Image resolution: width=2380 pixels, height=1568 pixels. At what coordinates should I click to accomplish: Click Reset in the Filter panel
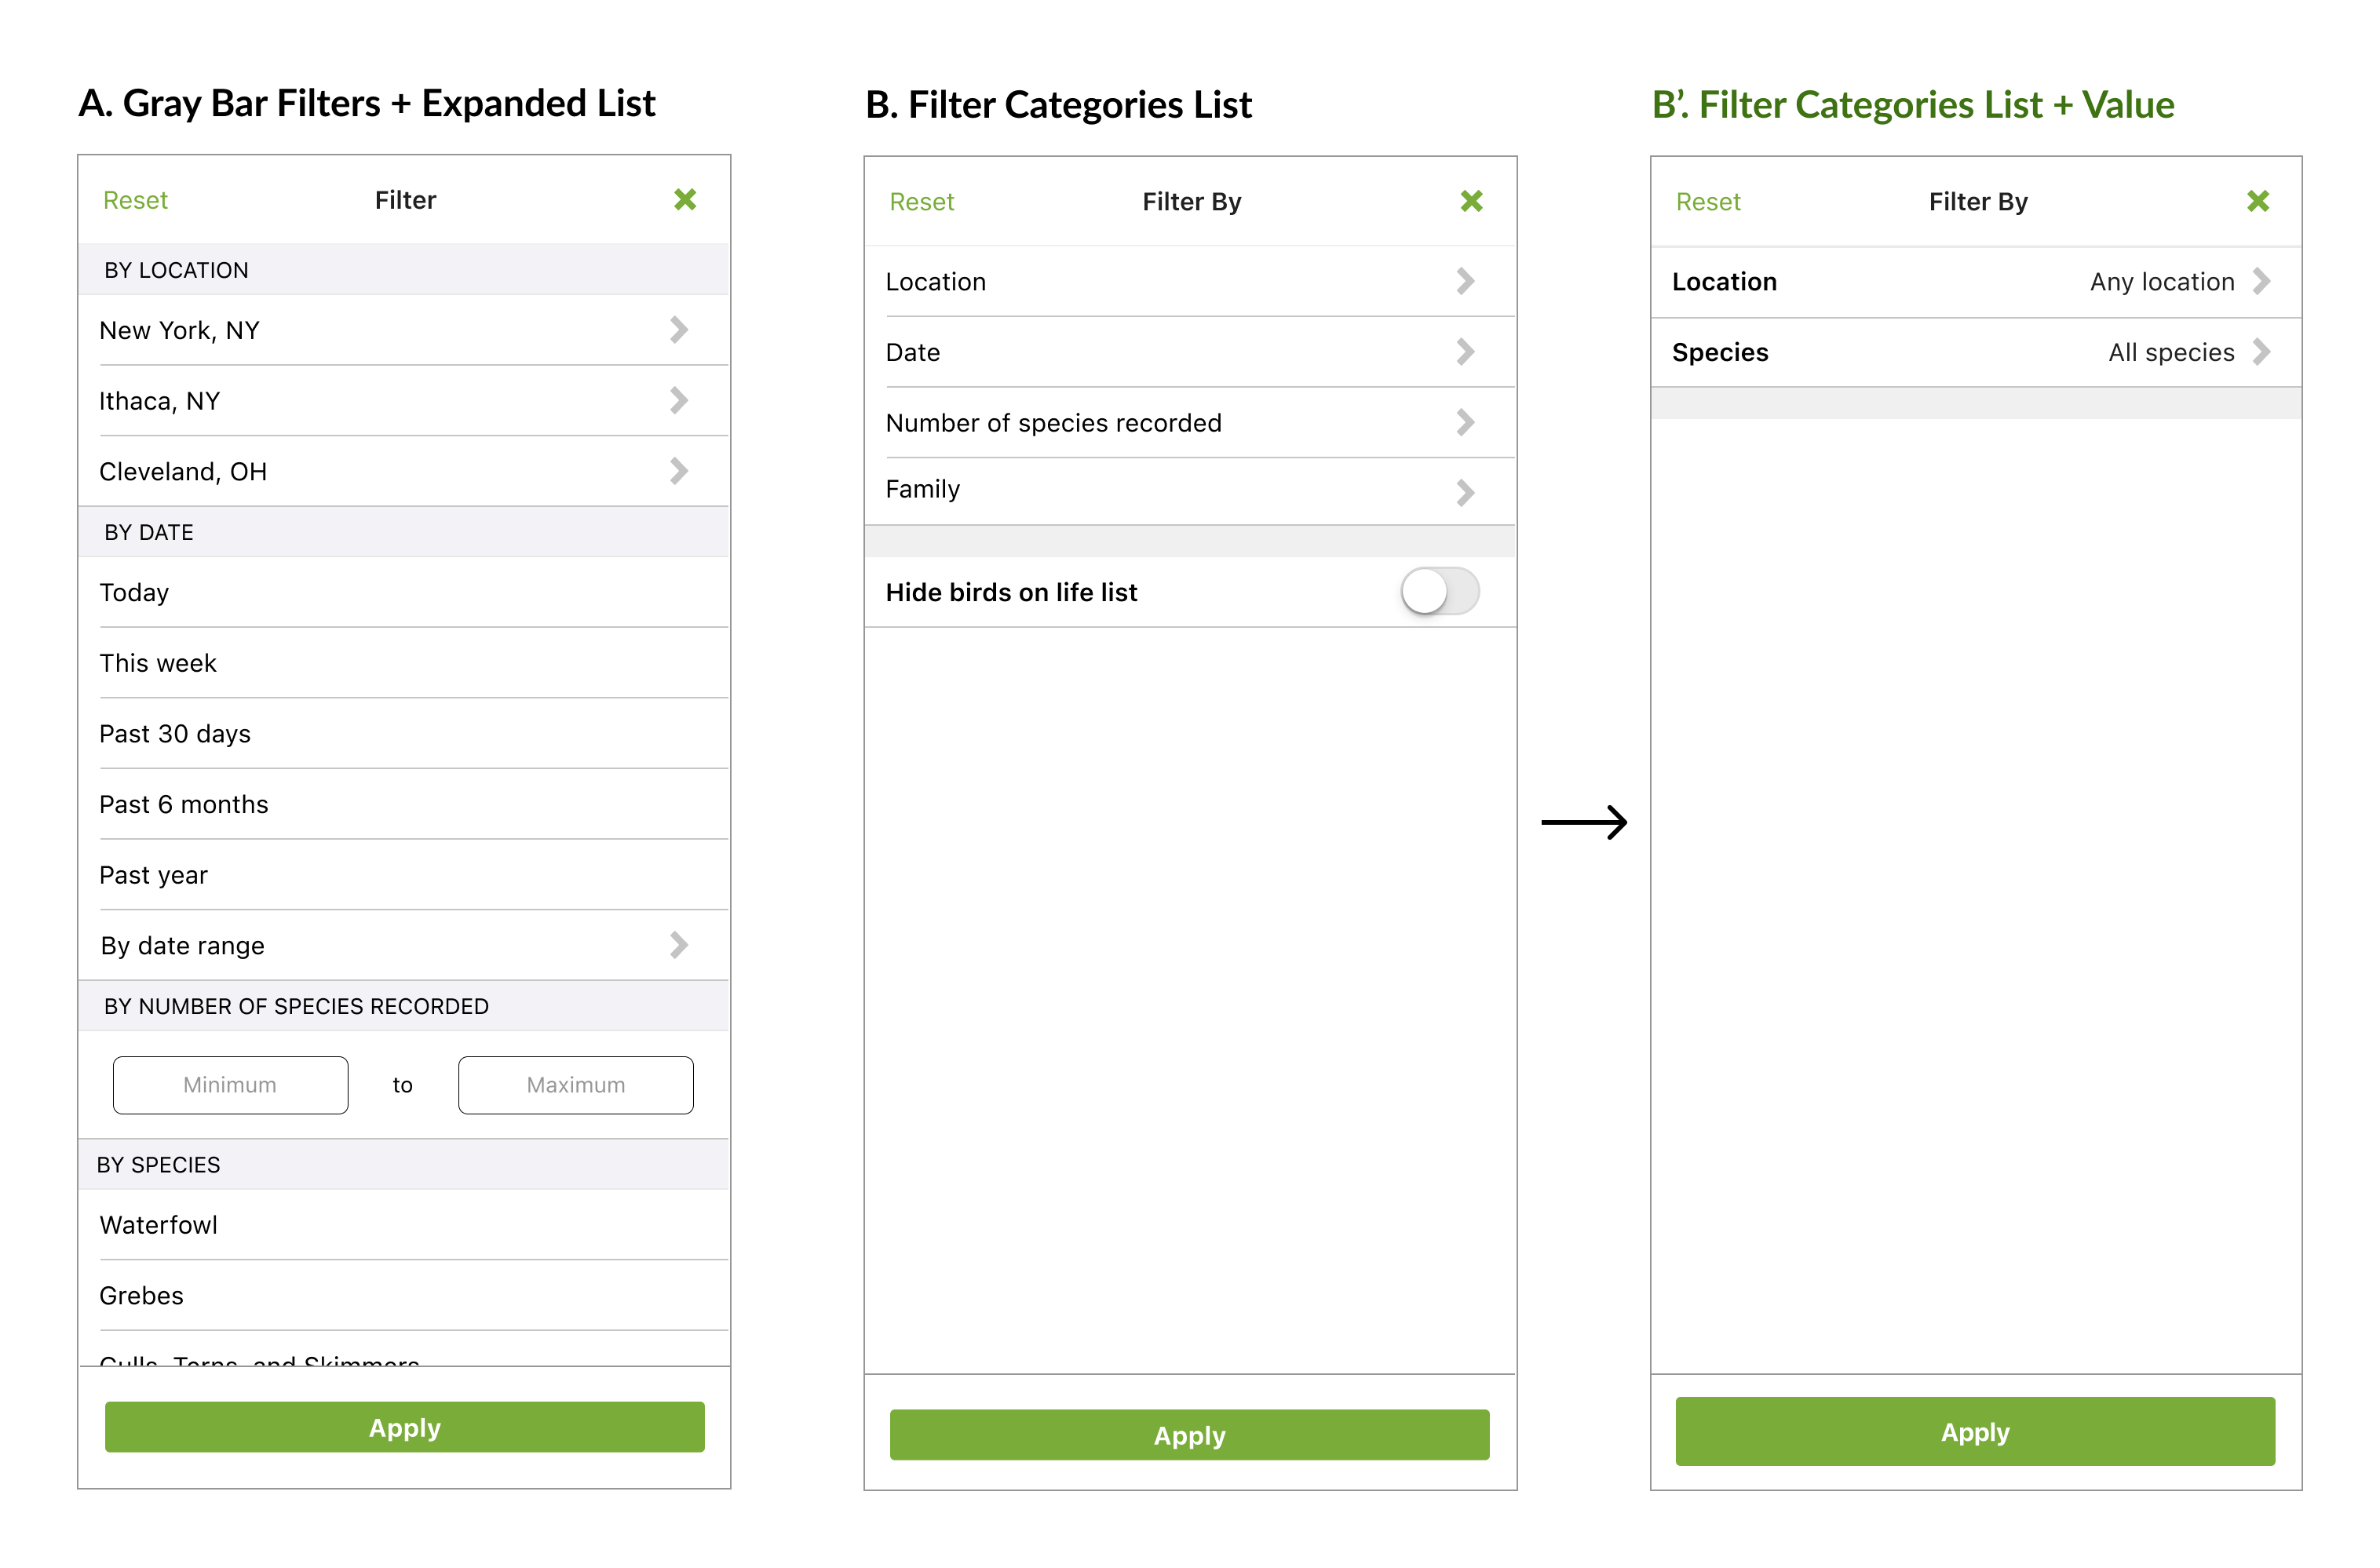pos(135,201)
